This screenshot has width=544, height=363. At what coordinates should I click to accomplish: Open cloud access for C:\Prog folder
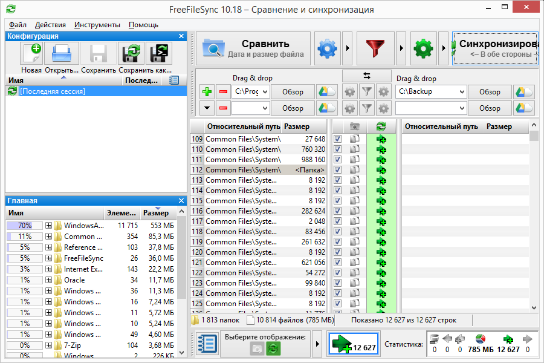(x=326, y=92)
